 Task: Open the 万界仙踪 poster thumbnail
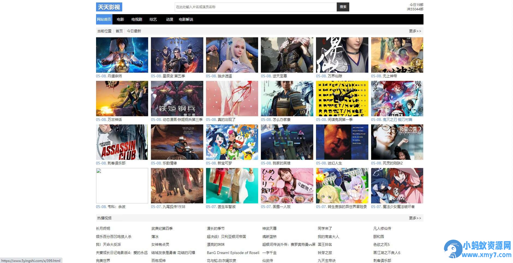click(342, 55)
